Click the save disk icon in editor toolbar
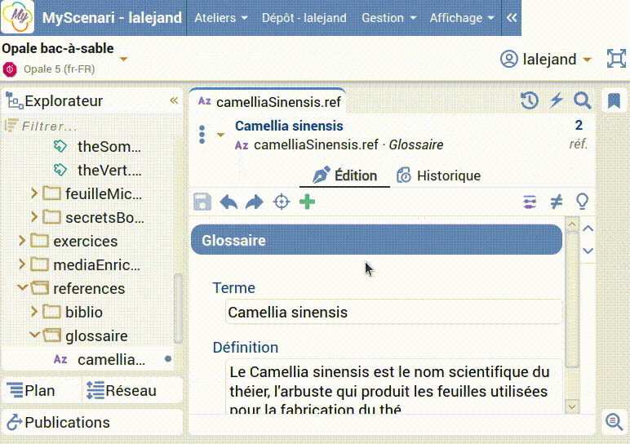630x444 pixels. 202,202
